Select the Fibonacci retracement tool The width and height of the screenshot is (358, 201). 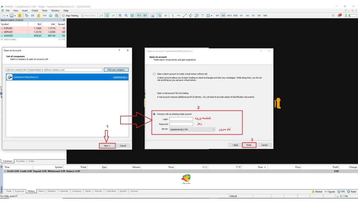pos(197,15)
